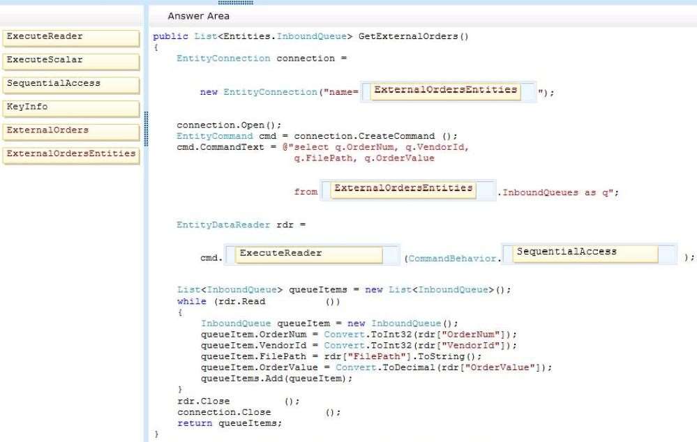
Task: Click the dotted grip at the top edge
Action: coord(236,2)
